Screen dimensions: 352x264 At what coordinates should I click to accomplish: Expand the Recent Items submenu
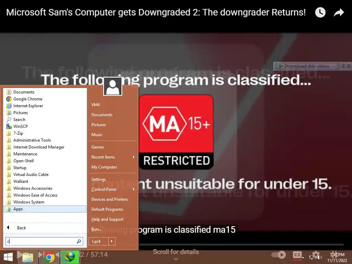click(113, 157)
